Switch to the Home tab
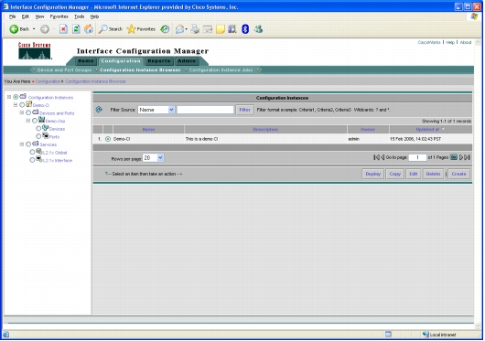This screenshot has height=341, width=485. [86, 61]
